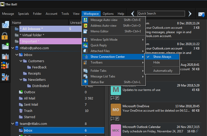Toggle Address Auto-view in Workspace menu
The image size is (207, 136).
(x=114, y=26)
